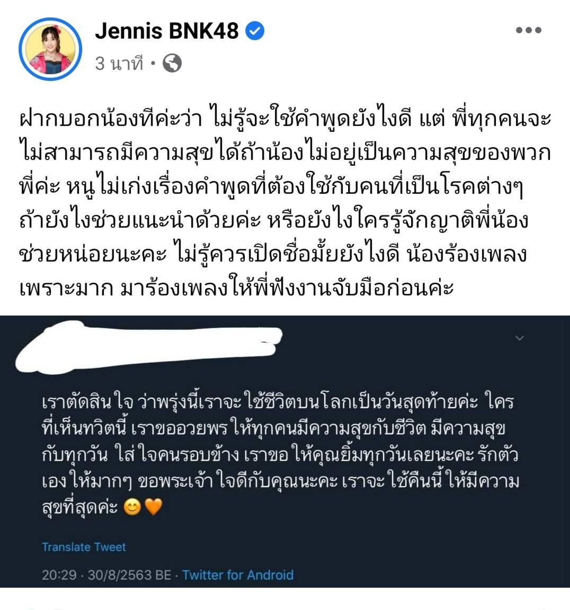Screen dimensions: 570x610
Task: Click the tweet's final line 'สุขที่สุดค่ะ'
Action: (x=102, y=507)
